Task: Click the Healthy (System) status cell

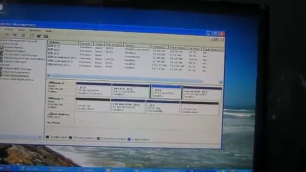Action: click(137, 50)
